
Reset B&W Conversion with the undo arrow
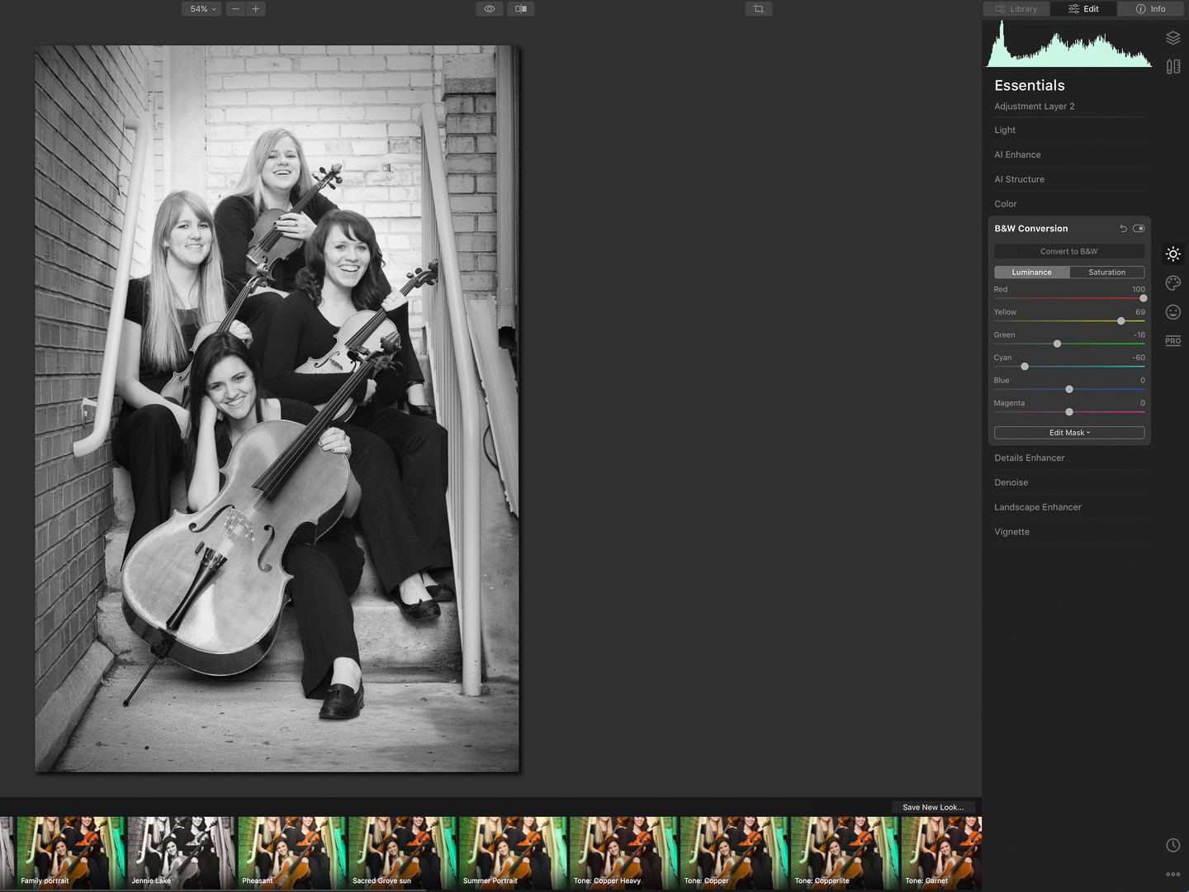(x=1123, y=229)
